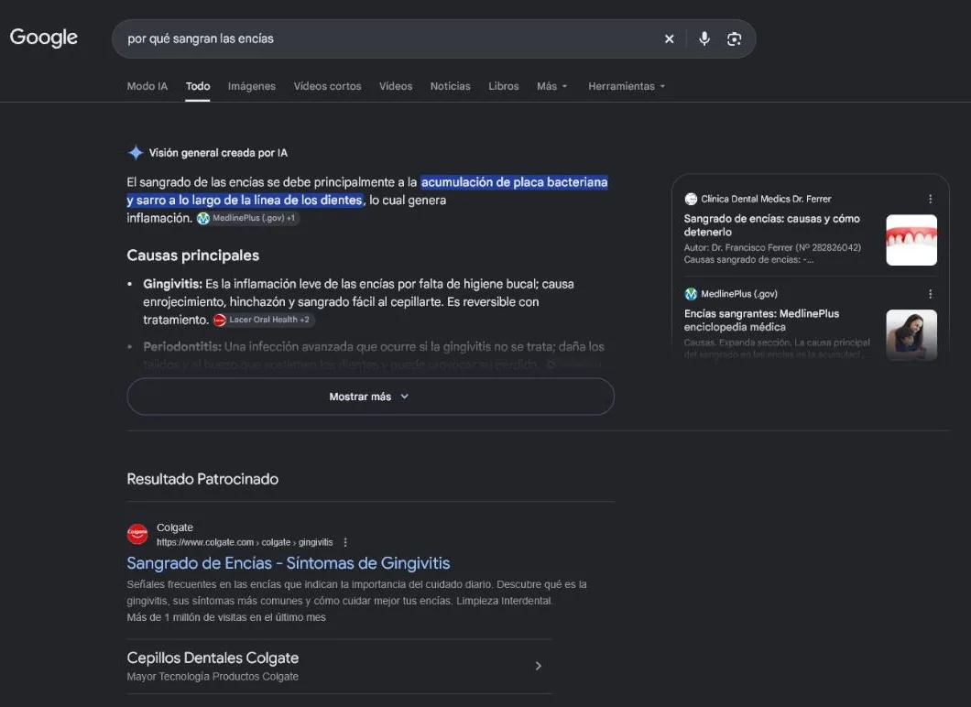Open MedlinePlus (.gov) +1 citation chip
971x707 pixels.
[247, 218]
